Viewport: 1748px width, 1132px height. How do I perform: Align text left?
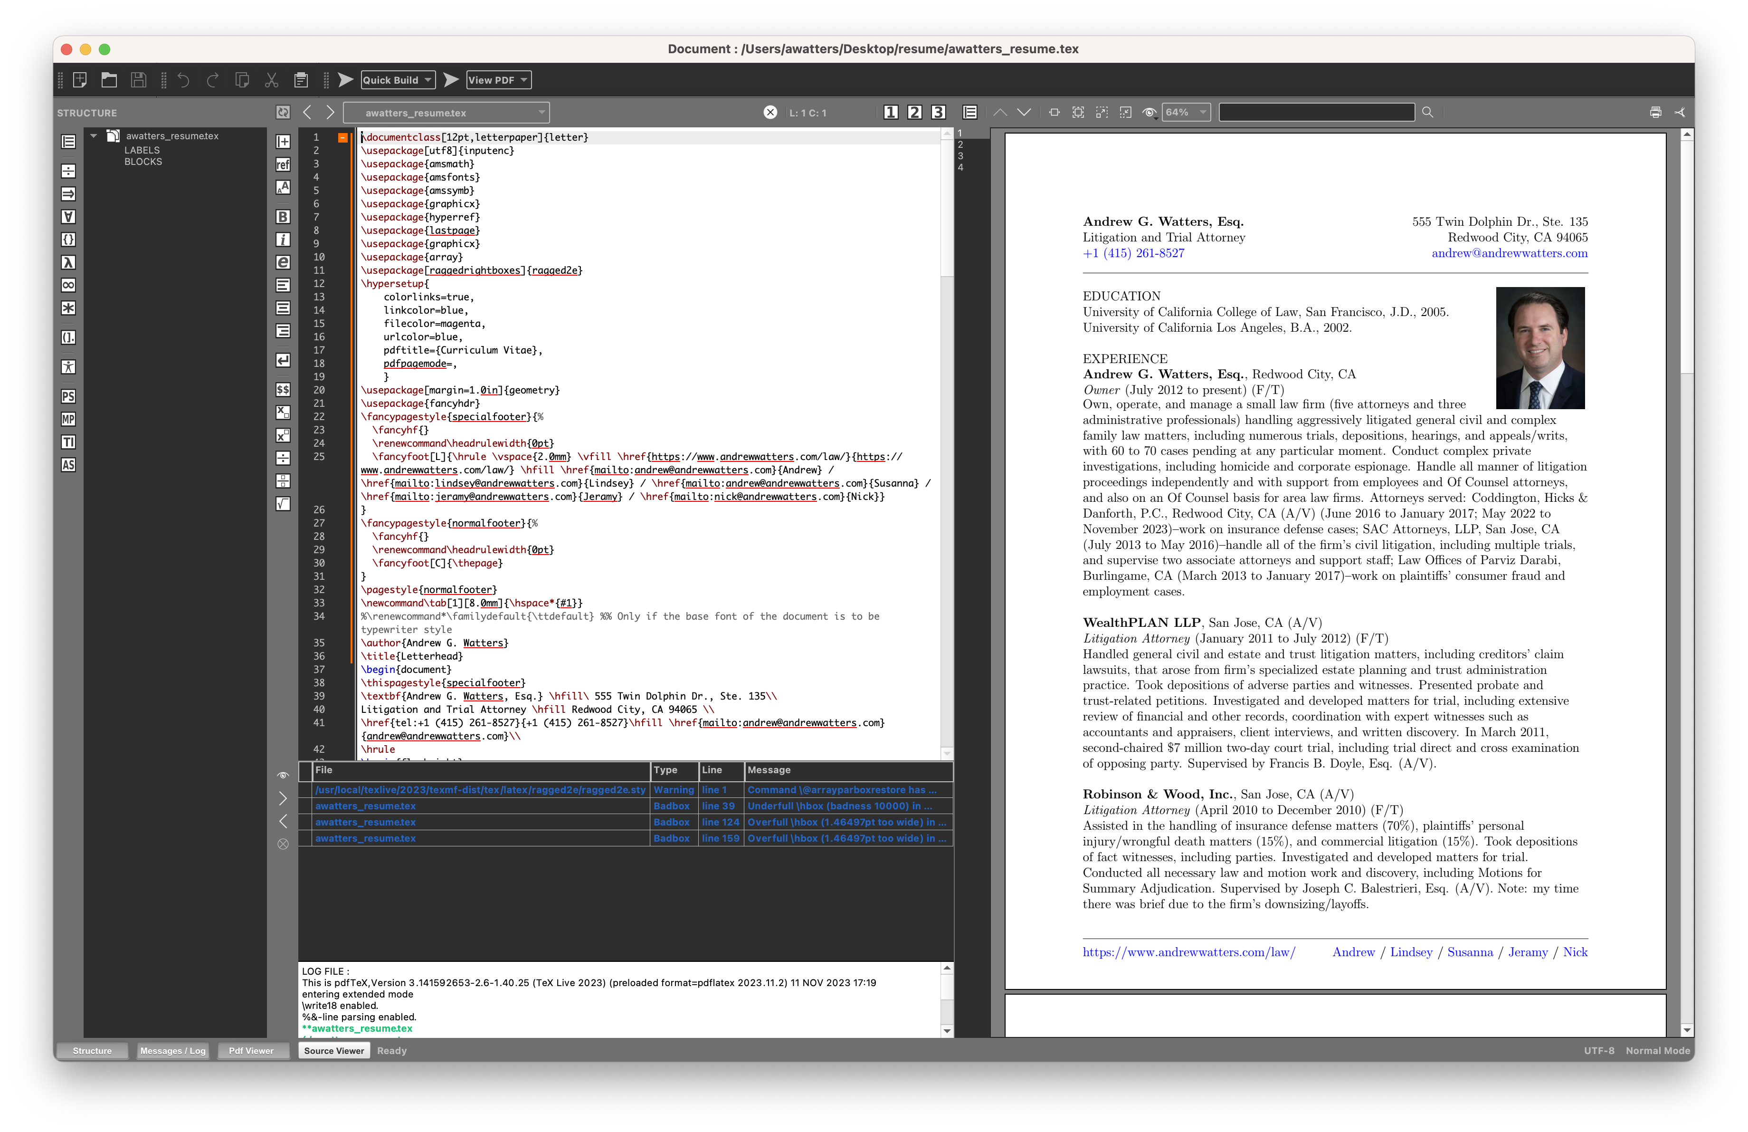tap(283, 285)
